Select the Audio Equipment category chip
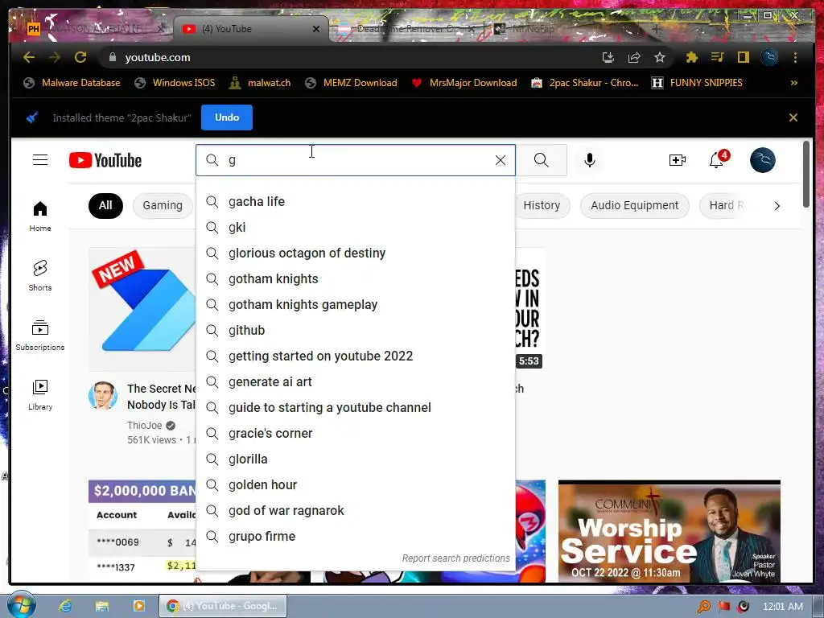Image resolution: width=824 pixels, height=618 pixels. tap(634, 205)
